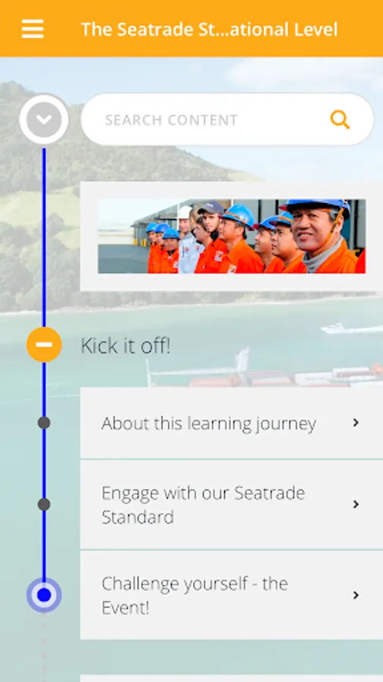This screenshot has width=383, height=682.
Task: Open the hamburger menu
Action: pos(33,29)
